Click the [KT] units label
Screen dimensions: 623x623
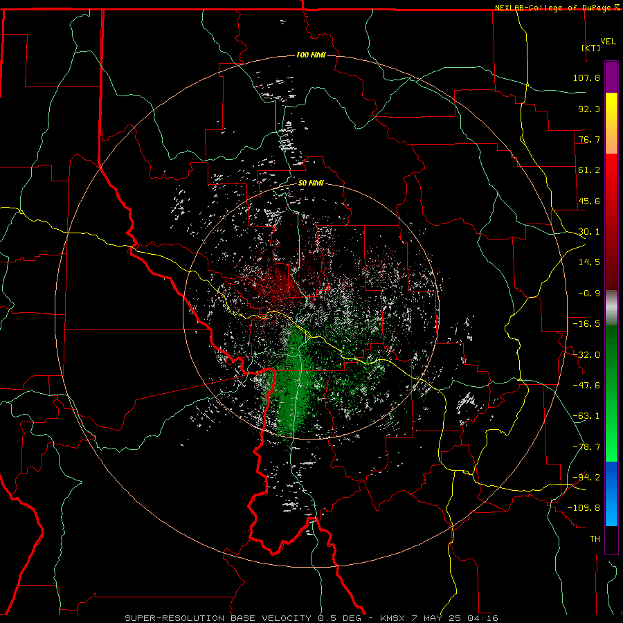pyautogui.click(x=591, y=48)
